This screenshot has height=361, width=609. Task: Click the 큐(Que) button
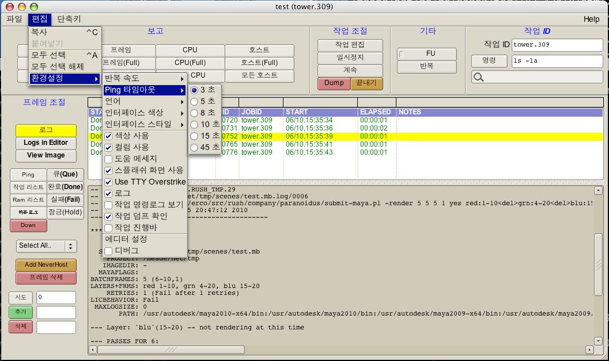[x=65, y=175]
